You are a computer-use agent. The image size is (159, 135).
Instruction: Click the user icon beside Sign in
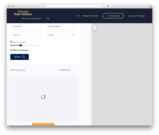click(129, 16)
